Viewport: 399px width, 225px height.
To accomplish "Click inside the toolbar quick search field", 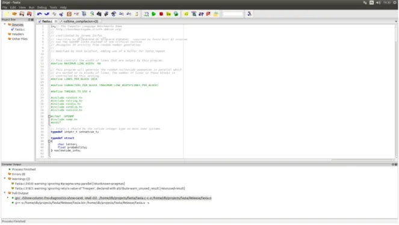I will pos(232,14).
